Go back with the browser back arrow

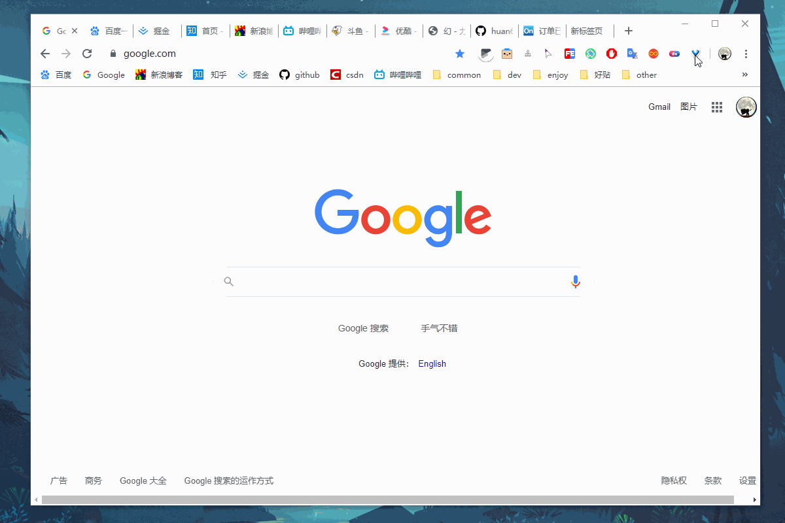(45, 54)
